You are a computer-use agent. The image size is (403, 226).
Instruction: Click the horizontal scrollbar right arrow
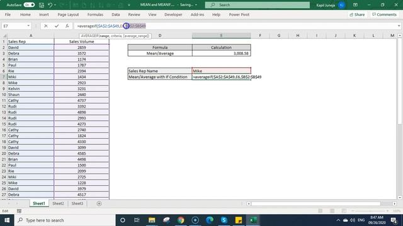pyautogui.click(x=395, y=203)
